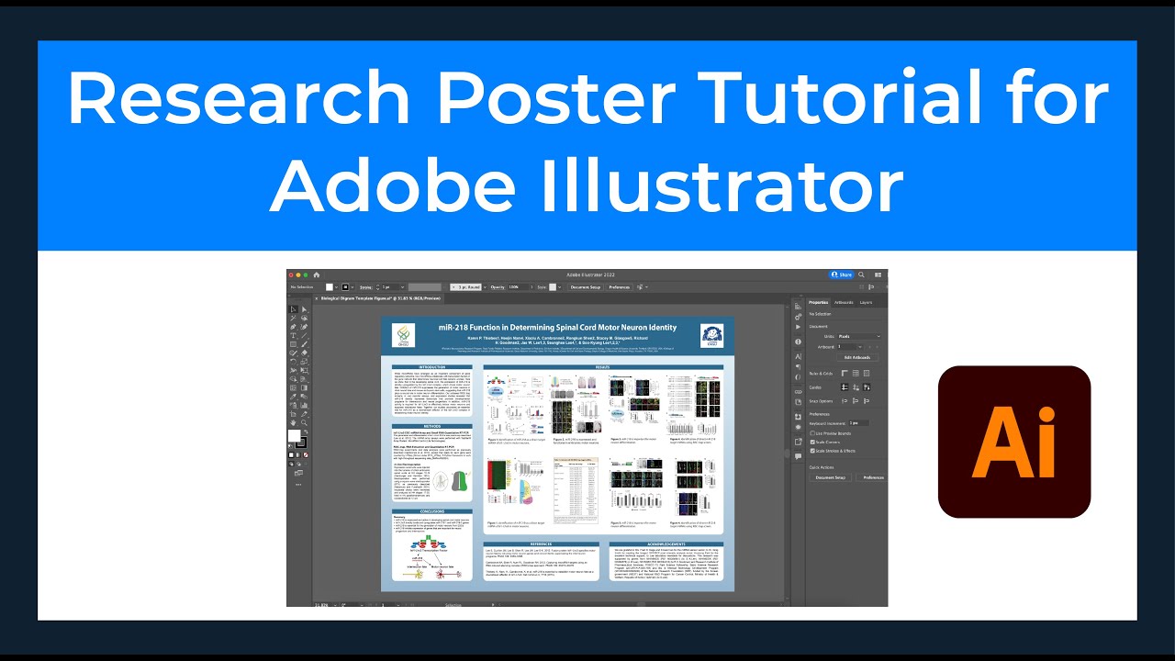Select the Column Graph tool
1175x661 pixels.
point(304,405)
